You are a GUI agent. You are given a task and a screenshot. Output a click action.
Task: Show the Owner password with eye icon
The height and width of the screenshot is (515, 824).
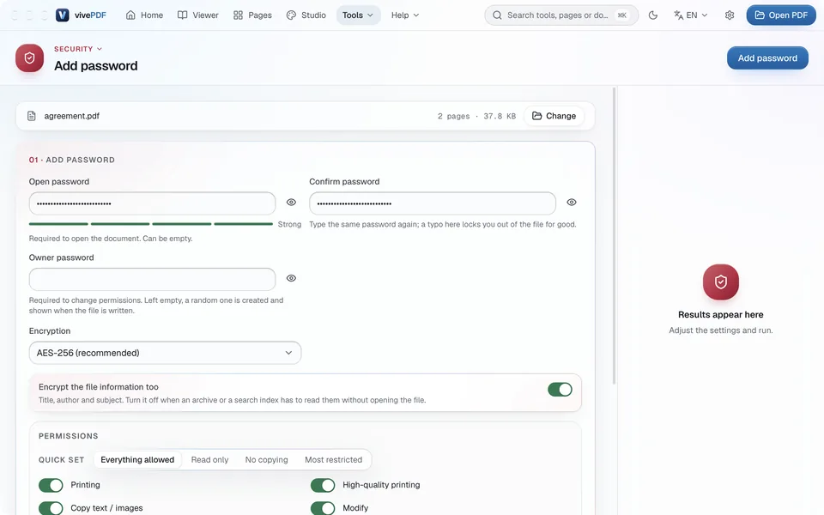tap(291, 278)
